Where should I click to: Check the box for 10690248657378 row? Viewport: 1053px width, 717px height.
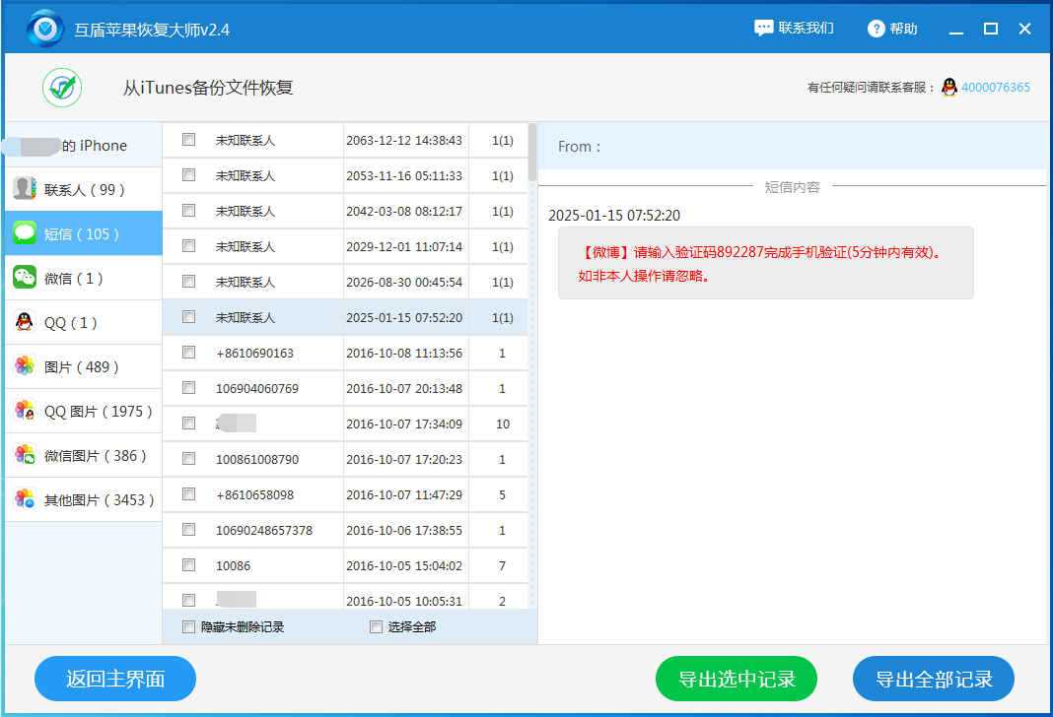pyautogui.click(x=188, y=530)
